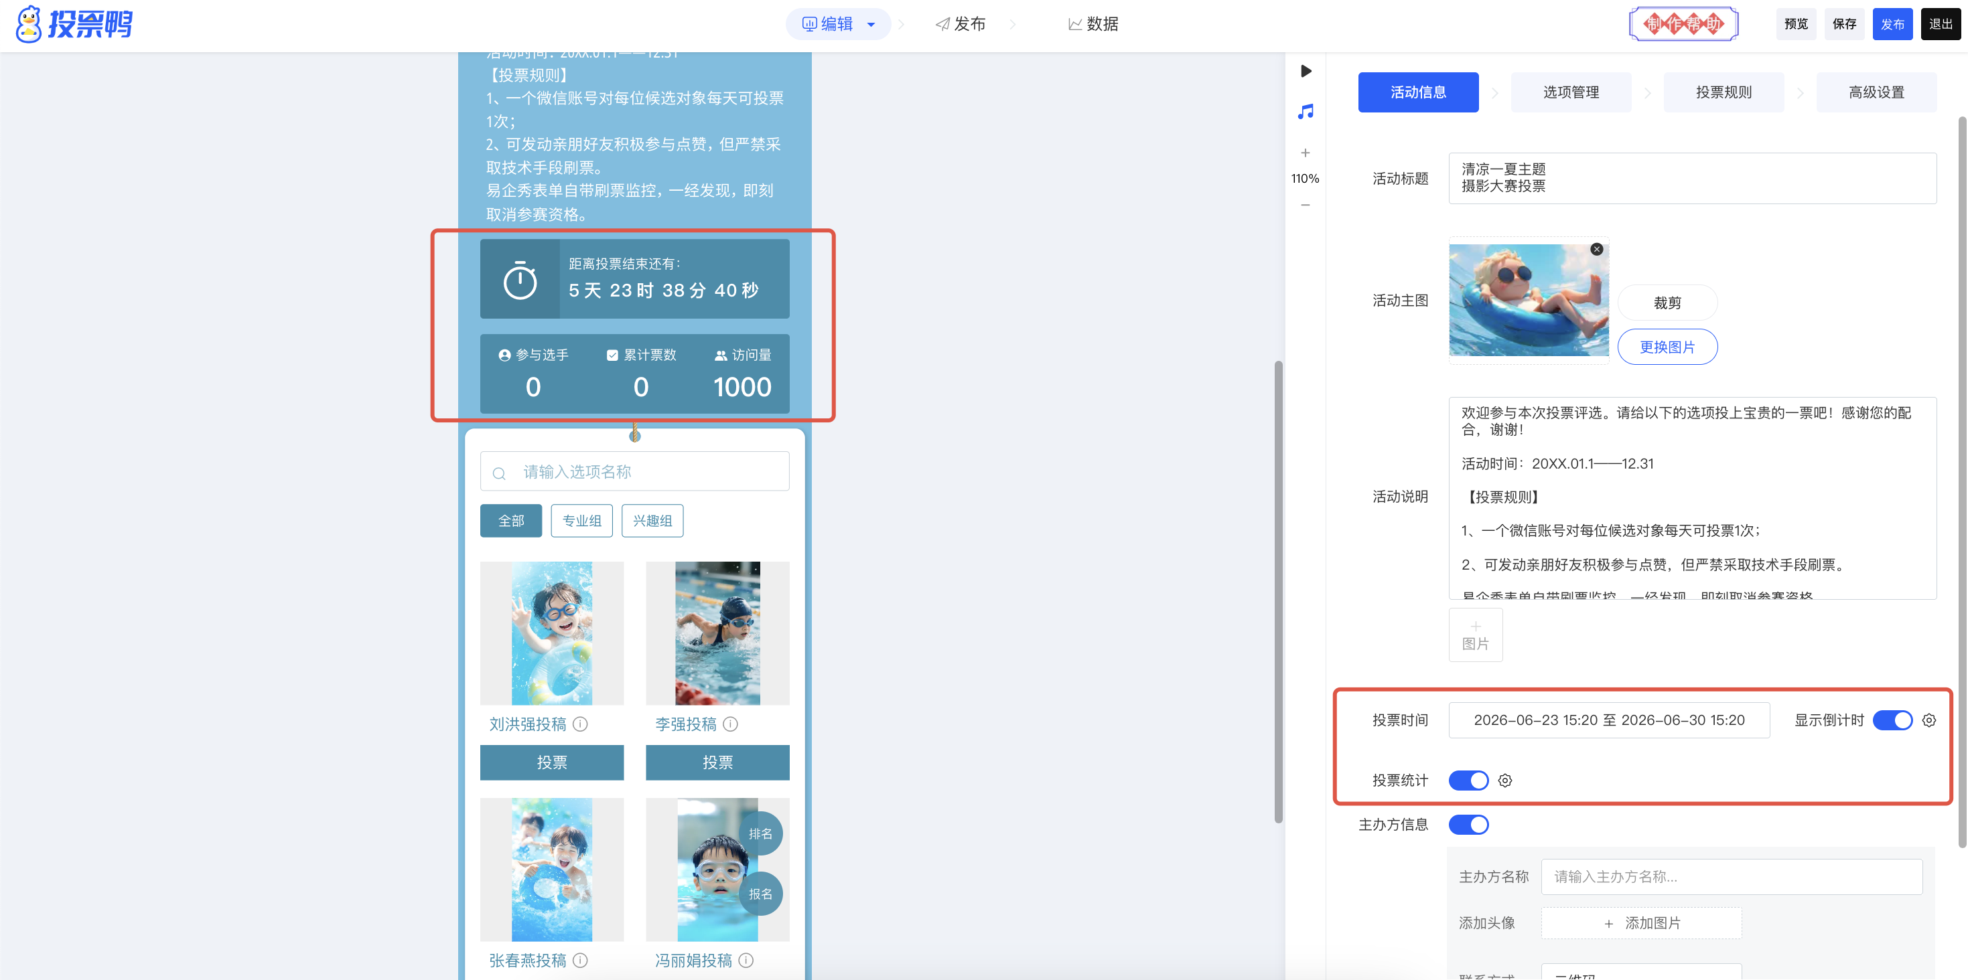Click the 裁剪 button
The height and width of the screenshot is (980, 1968).
pos(1667,303)
